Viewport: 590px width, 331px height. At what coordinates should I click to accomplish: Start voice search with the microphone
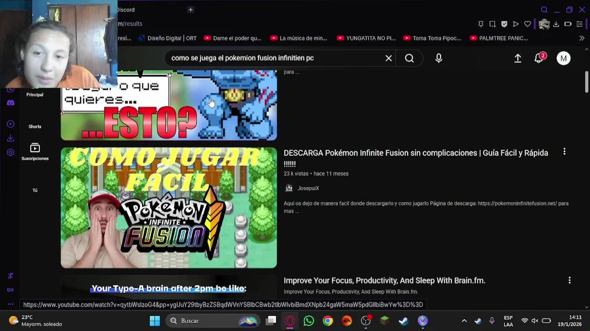(x=439, y=58)
